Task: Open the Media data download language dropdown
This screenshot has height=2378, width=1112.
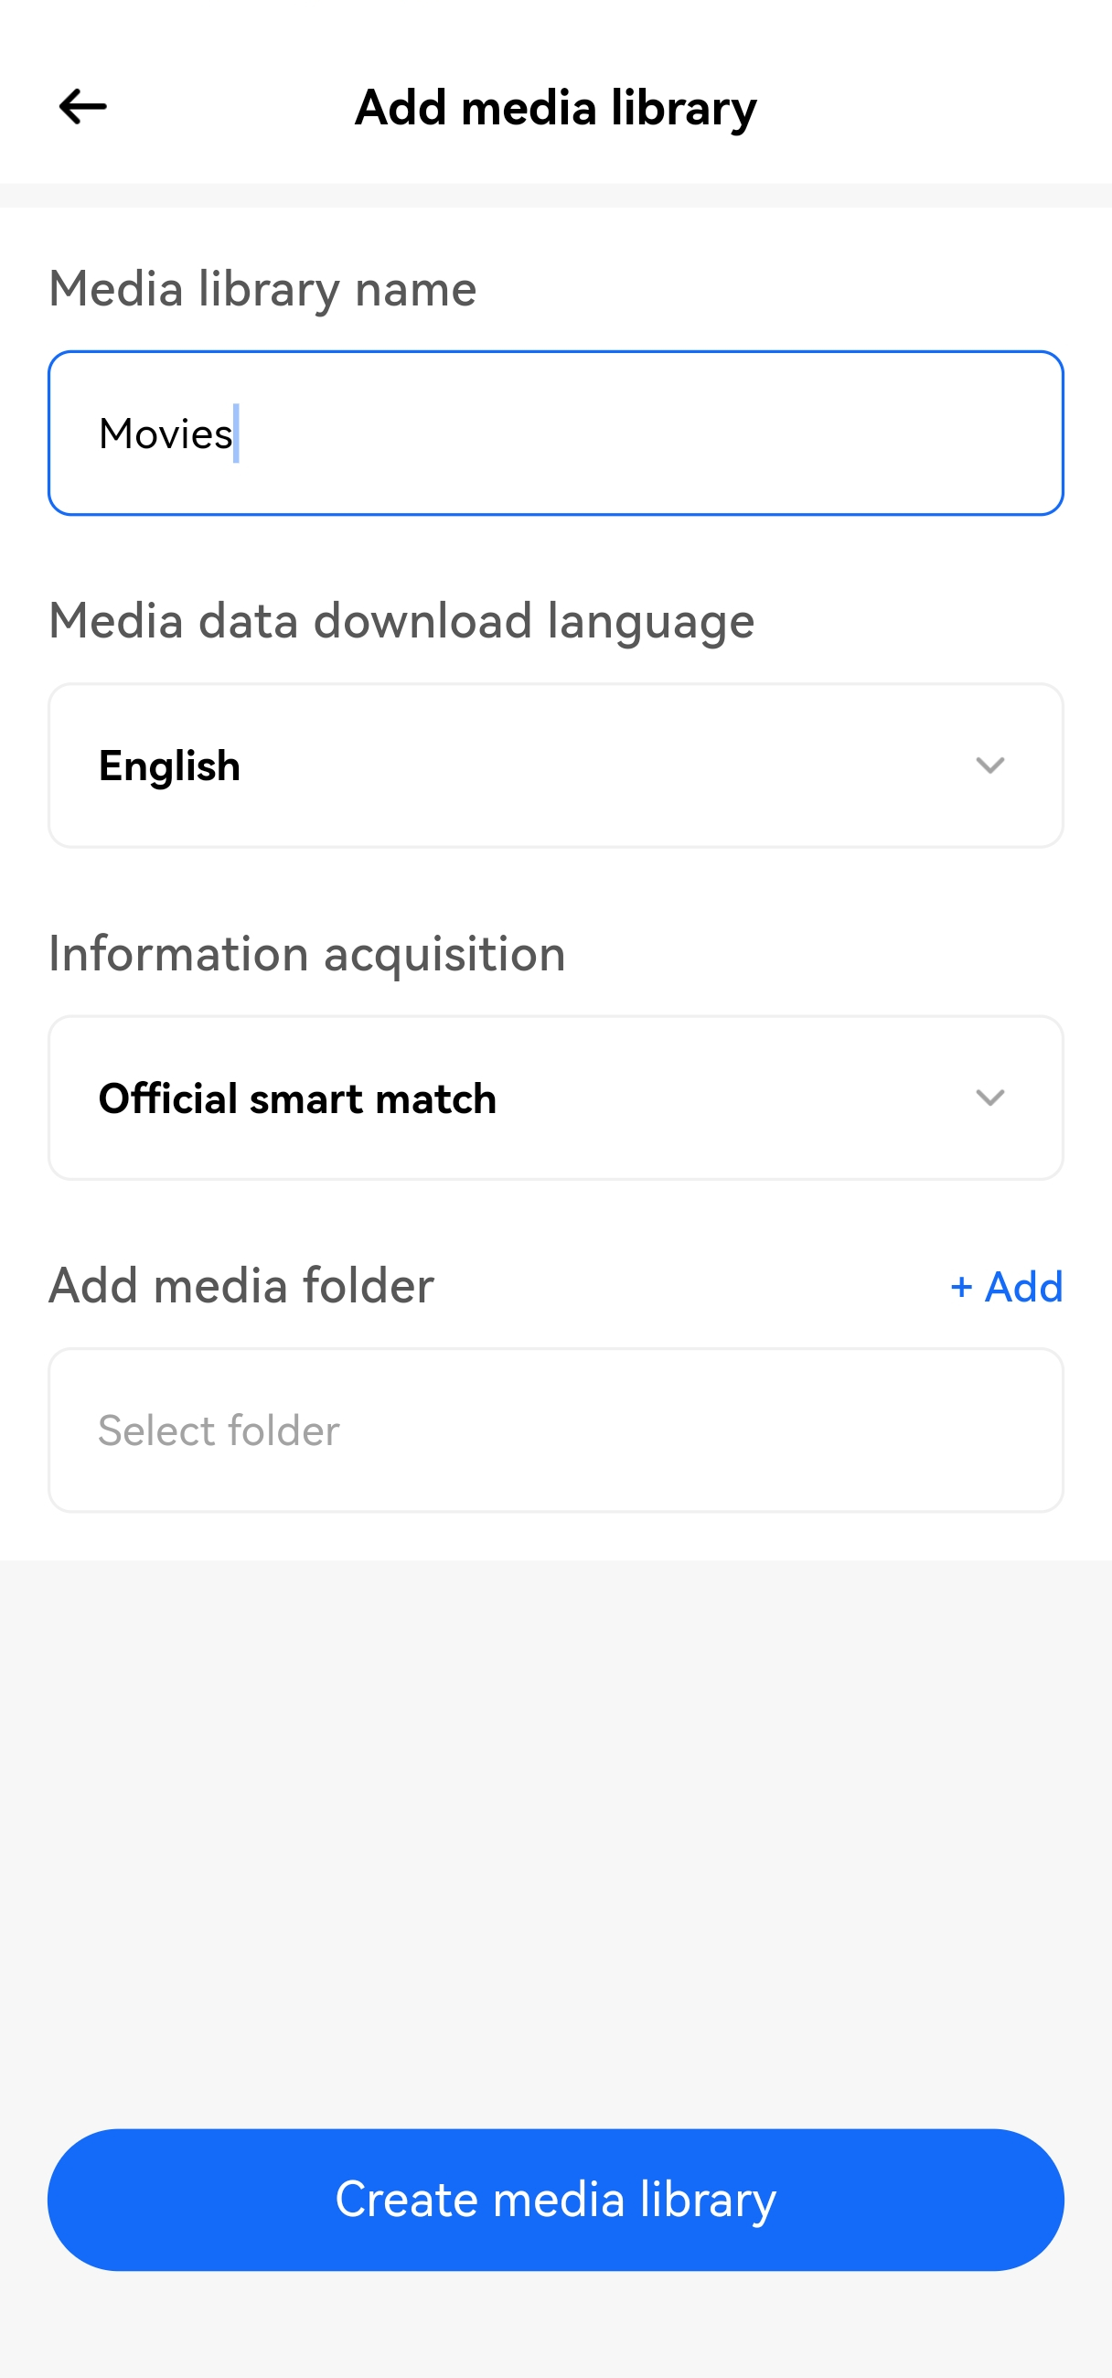Action: click(554, 766)
